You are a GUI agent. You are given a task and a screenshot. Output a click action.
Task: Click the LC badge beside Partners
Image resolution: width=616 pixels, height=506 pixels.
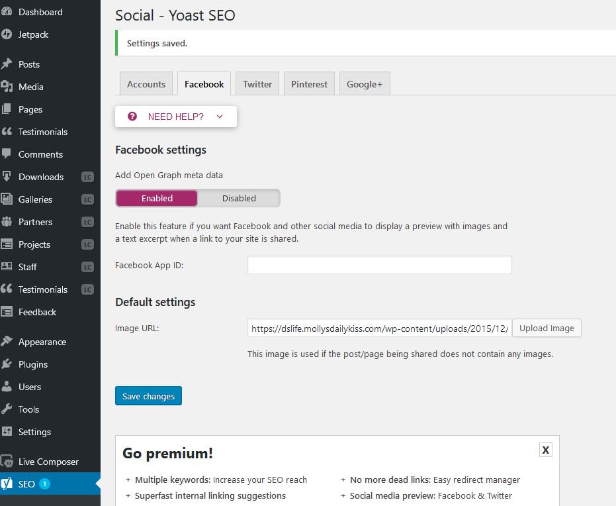[87, 222]
